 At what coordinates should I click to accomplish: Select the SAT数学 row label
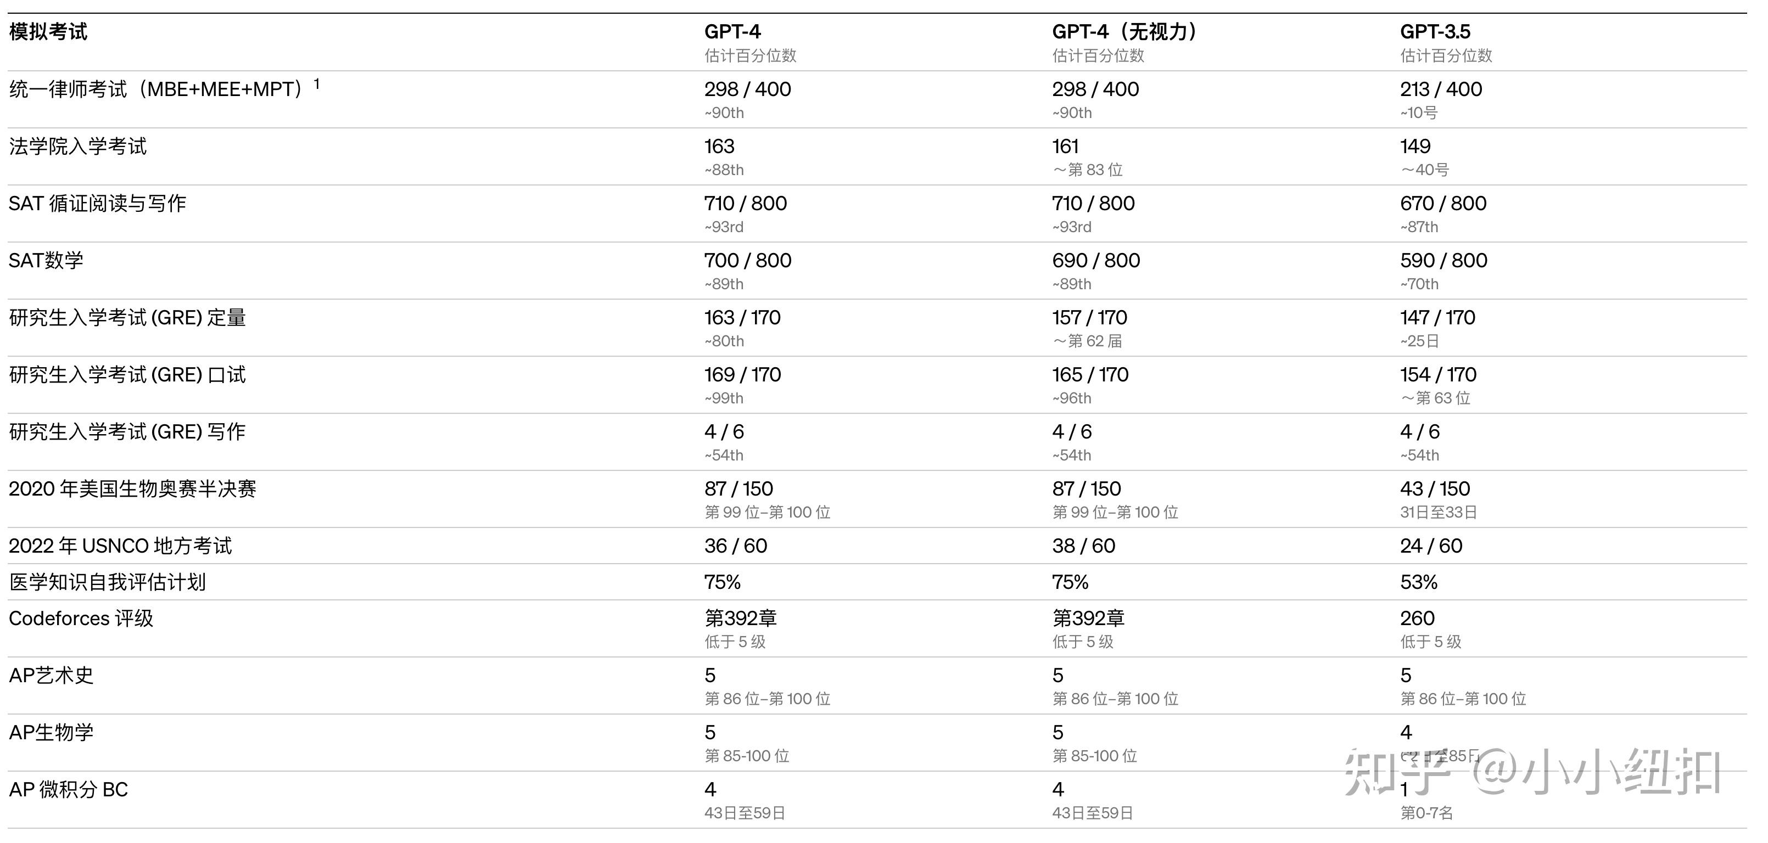tap(46, 261)
